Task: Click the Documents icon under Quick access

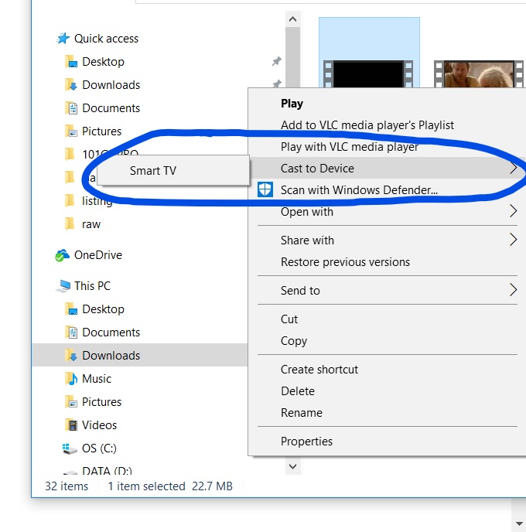Action: coord(71,108)
